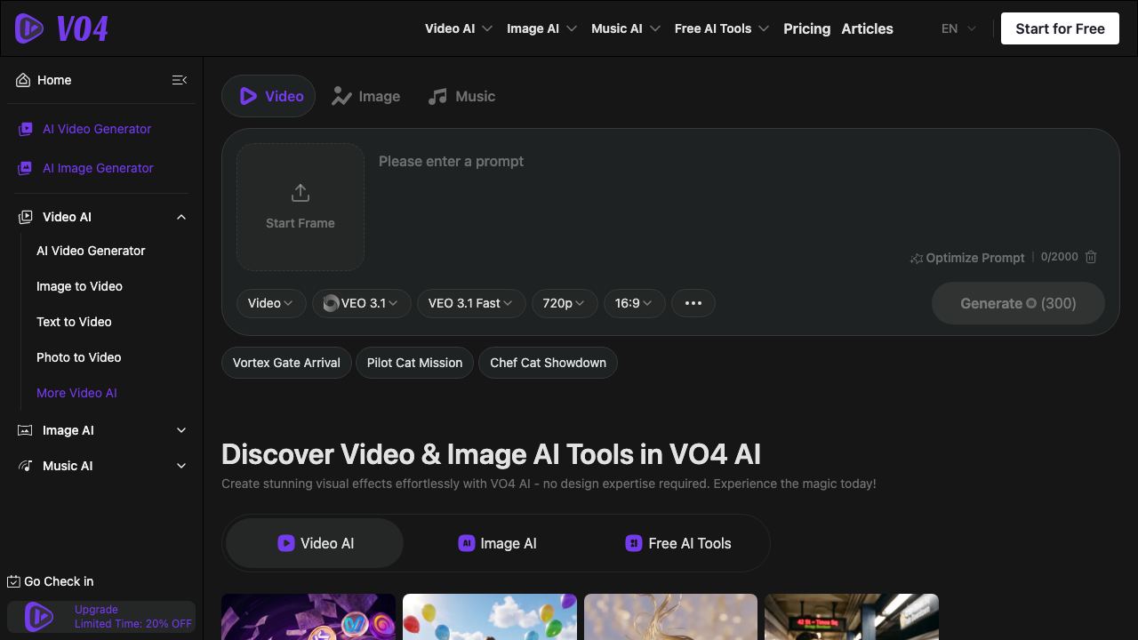Screen dimensions: 1138x640
Task: Click the AI Image Generator purple icon
Action: [x=26, y=168]
